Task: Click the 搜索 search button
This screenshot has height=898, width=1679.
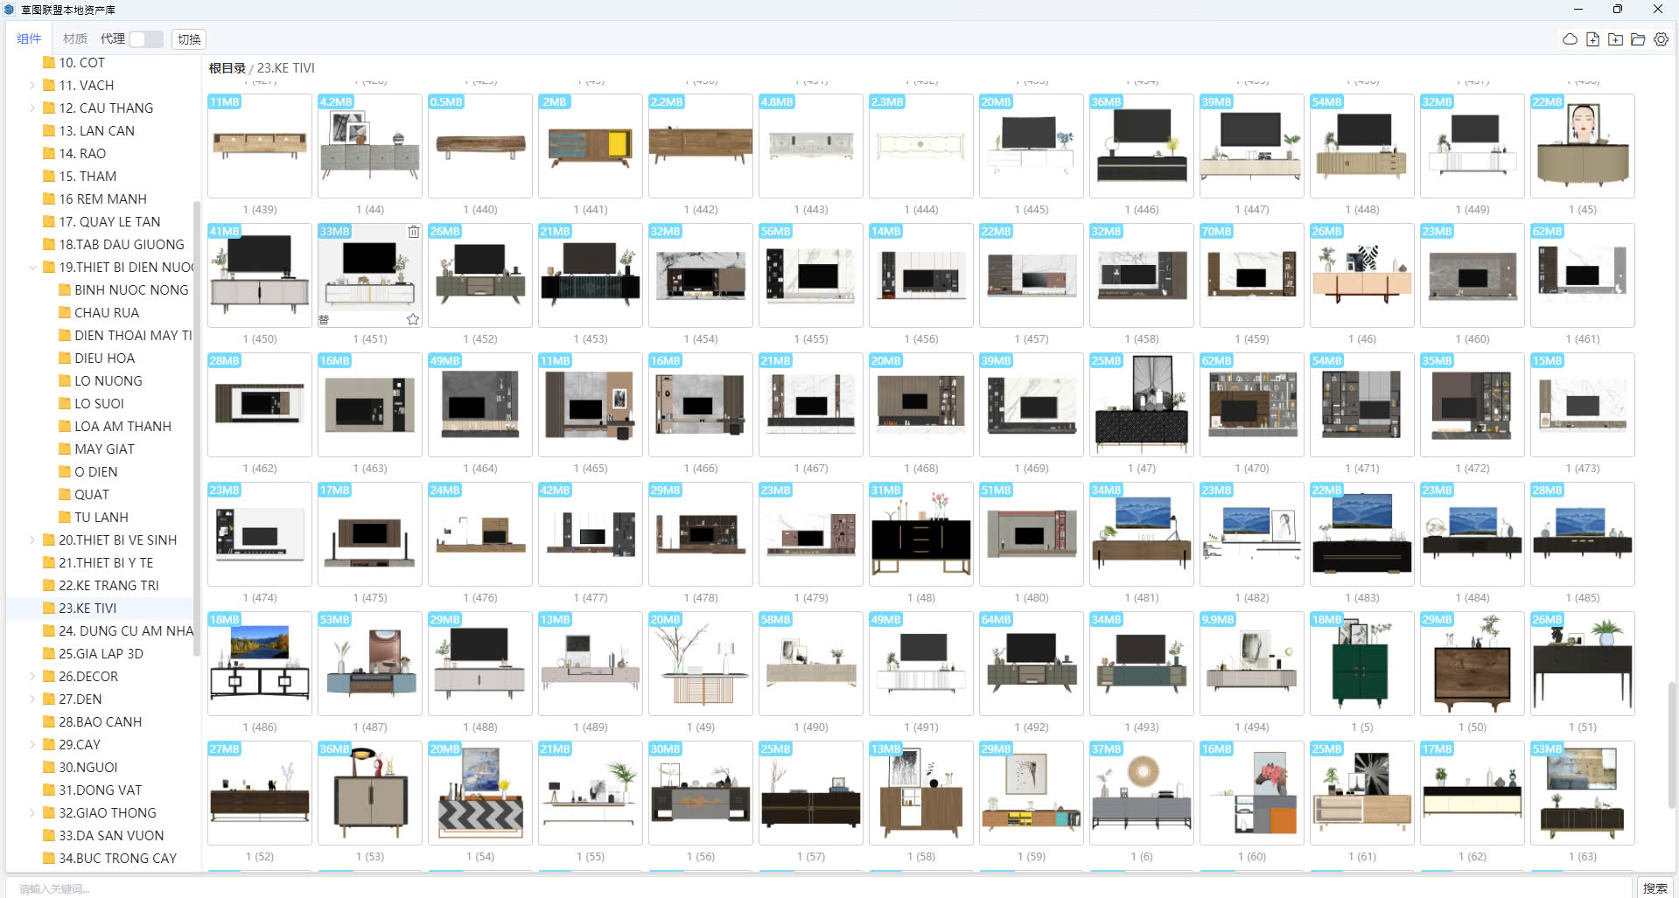Action: pyautogui.click(x=1655, y=888)
